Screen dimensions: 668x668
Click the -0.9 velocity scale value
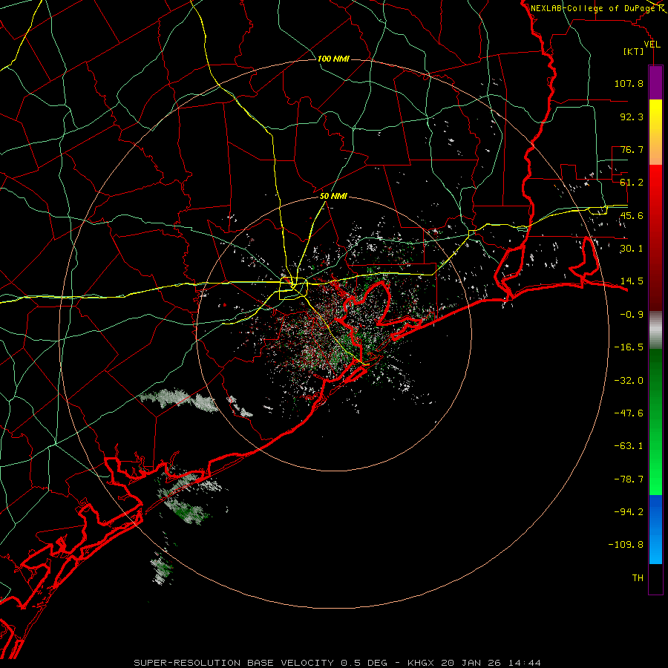pyautogui.click(x=632, y=315)
